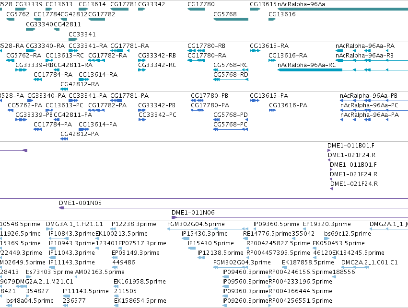408x308 pixels.
Task: Select protein CG13614-PA
Action: [98, 125]
